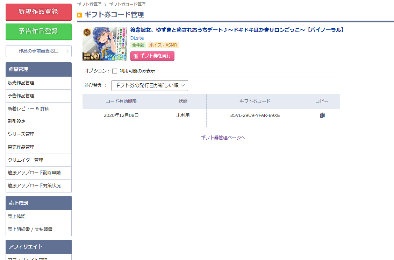Click the gift code 35VL-29U9-YFAR-E9XE text
The height and width of the screenshot is (260, 394).
pyautogui.click(x=255, y=115)
